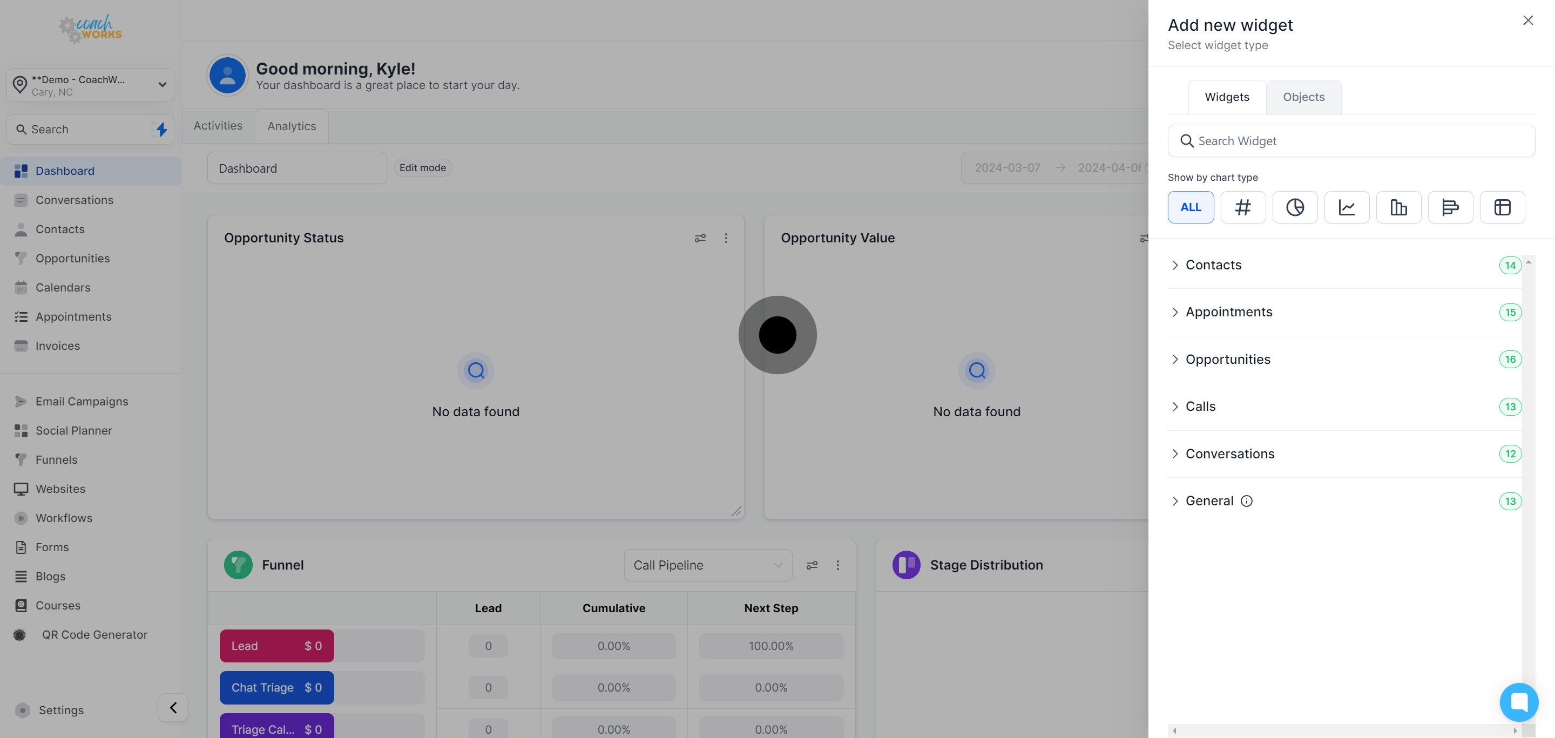The image size is (1555, 738).
Task: Expand the Calls widget group
Action: [1200, 406]
